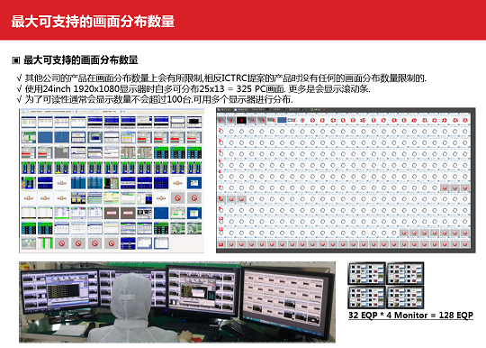This screenshot has width=486, height=348.
Task: Open tile number 5 in the 325-PC grid
Action: (x=262, y=120)
